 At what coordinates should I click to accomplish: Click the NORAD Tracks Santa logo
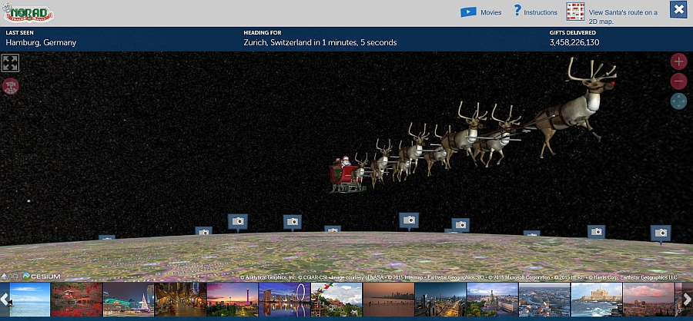pyautogui.click(x=28, y=13)
